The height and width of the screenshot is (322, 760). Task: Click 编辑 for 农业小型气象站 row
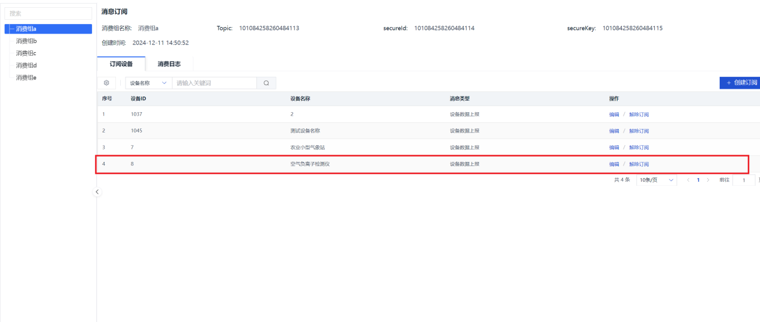point(614,148)
